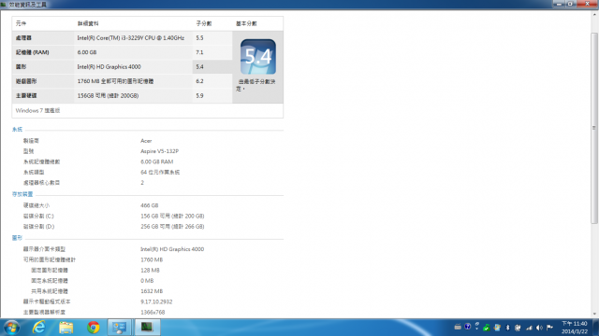The height and width of the screenshot is (336, 599).
Task: Open the volume speaker tray icon
Action: [539, 328]
